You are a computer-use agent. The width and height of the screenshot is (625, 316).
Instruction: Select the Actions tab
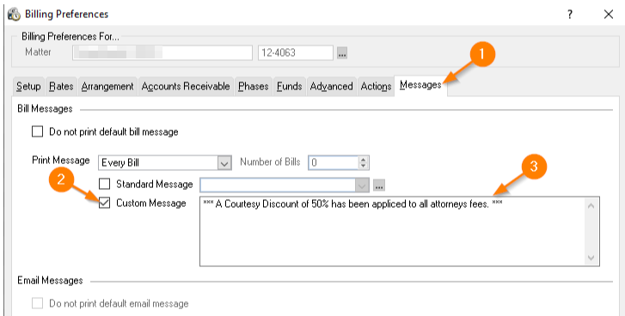tap(376, 87)
